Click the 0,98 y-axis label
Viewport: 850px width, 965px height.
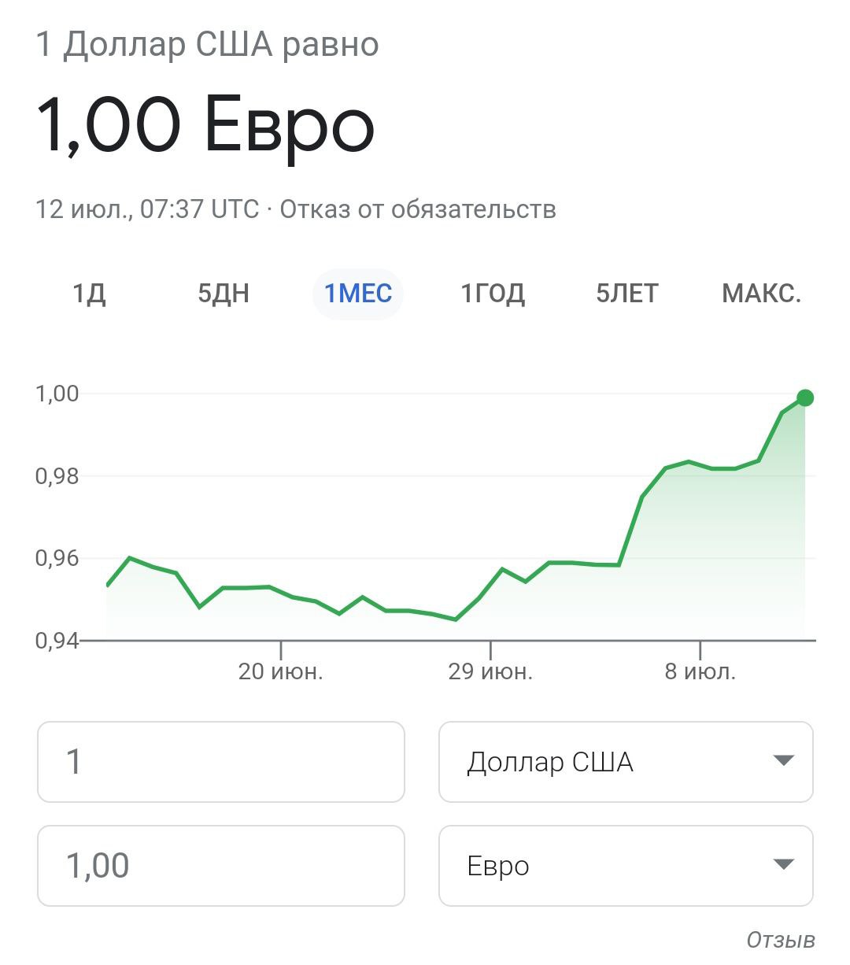click(57, 476)
